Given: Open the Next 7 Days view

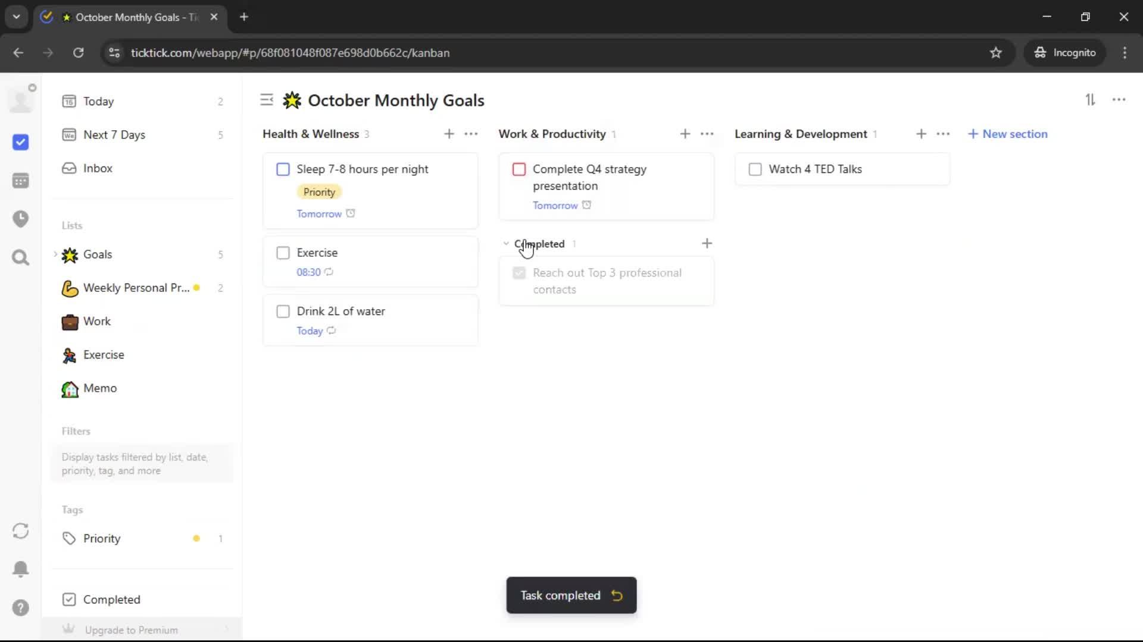Looking at the screenshot, I should [x=114, y=135].
